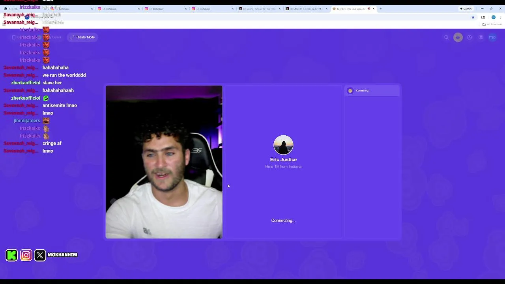The image size is (505, 284).
Task: Click the Connecting chat header bar
Action: click(x=372, y=91)
